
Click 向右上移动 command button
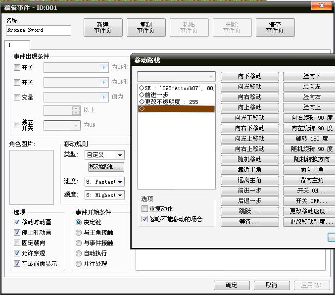pyautogui.click(x=250, y=149)
